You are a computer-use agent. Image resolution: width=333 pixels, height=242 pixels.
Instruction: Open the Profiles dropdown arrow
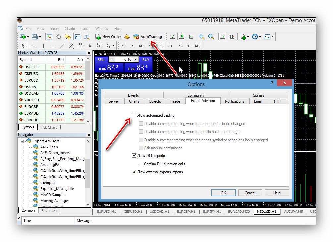[40, 37]
